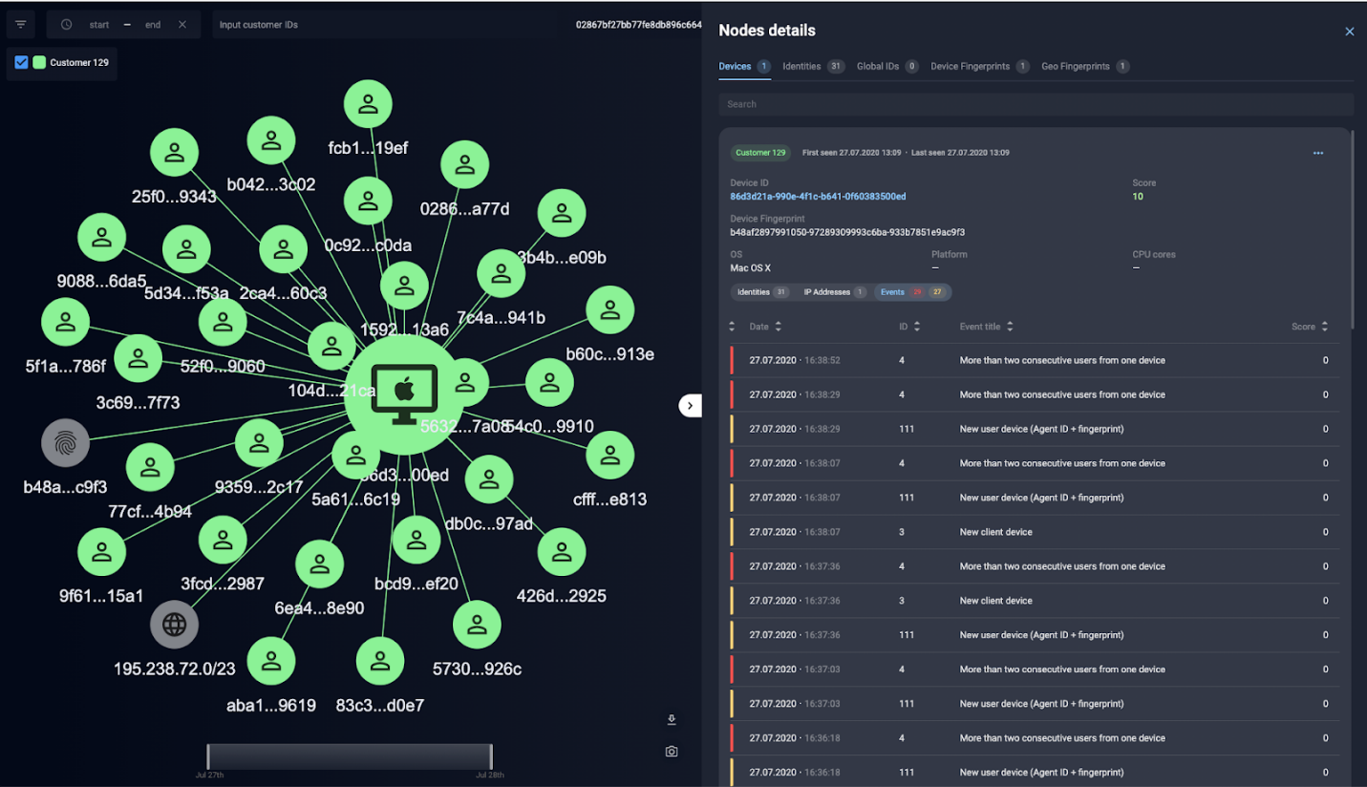Switch to the Devices tab
This screenshot has height=787, width=1367.
(x=745, y=67)
